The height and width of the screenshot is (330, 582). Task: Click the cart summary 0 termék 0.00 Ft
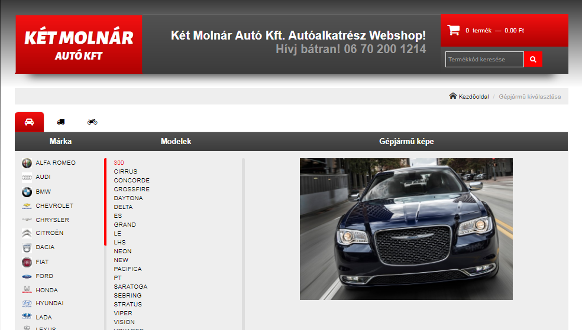tap(494, 31)
